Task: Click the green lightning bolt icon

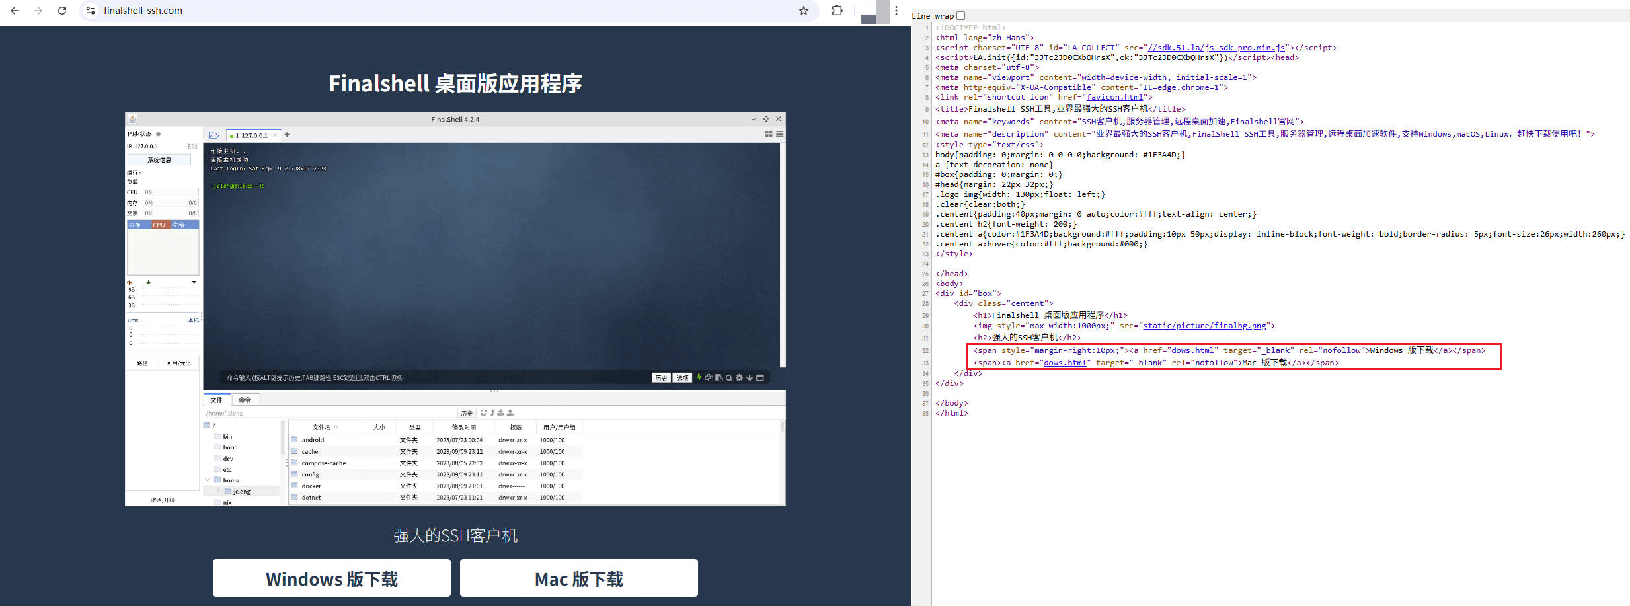Action: coord(699,377)
